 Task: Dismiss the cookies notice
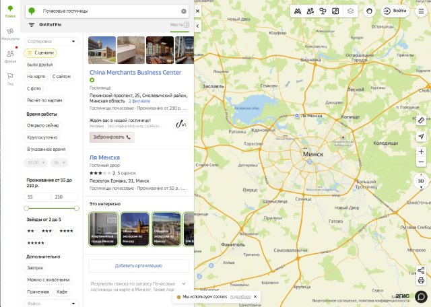pyautogui.click(x=255, y=297)
